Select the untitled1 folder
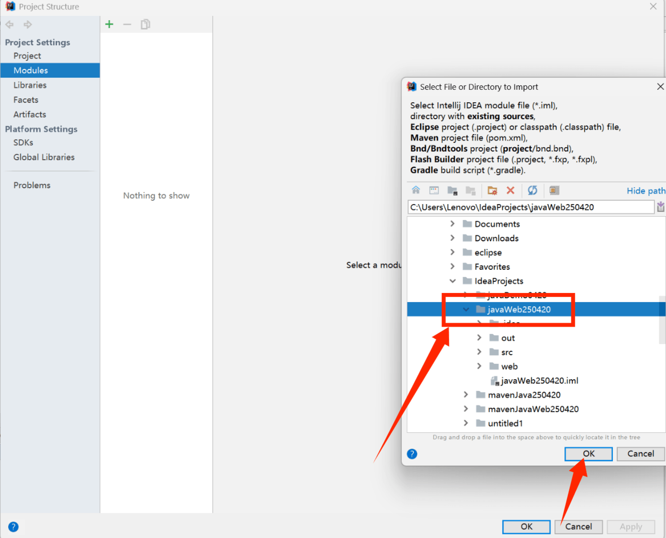The width and height of the screenshot is (666, 538). (x=505, y=423)
